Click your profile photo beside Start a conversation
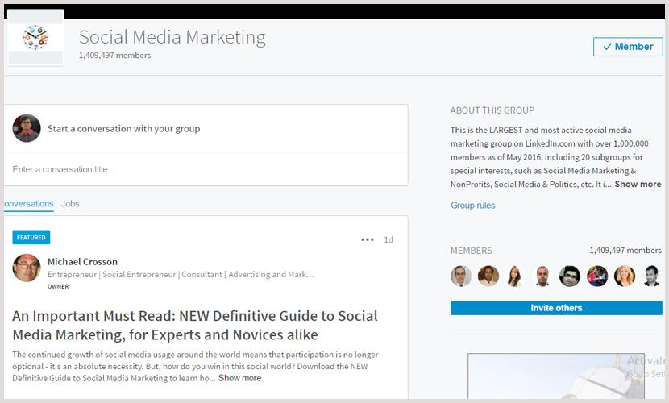 click(x=27, y=128)
